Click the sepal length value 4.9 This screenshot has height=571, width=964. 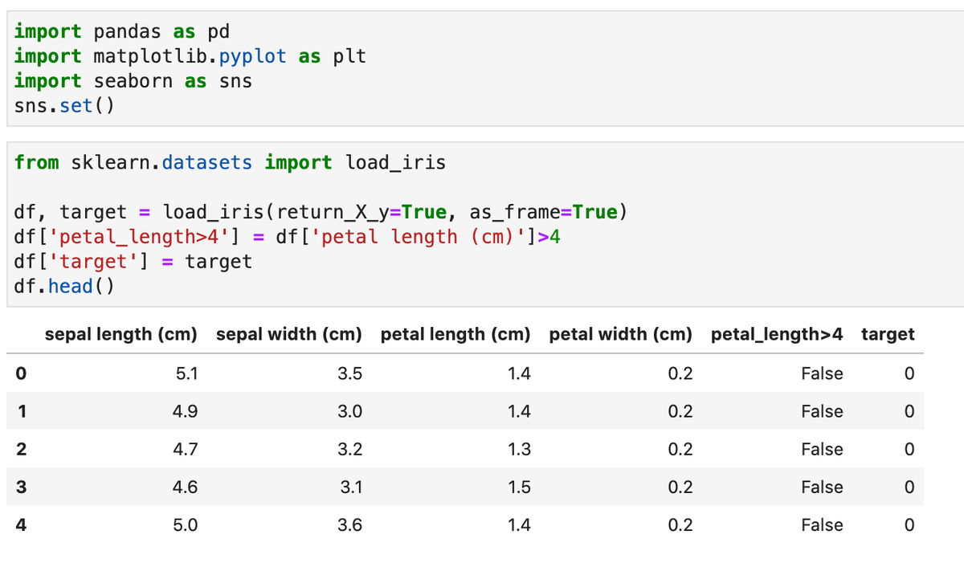click(x=186, y=412)
